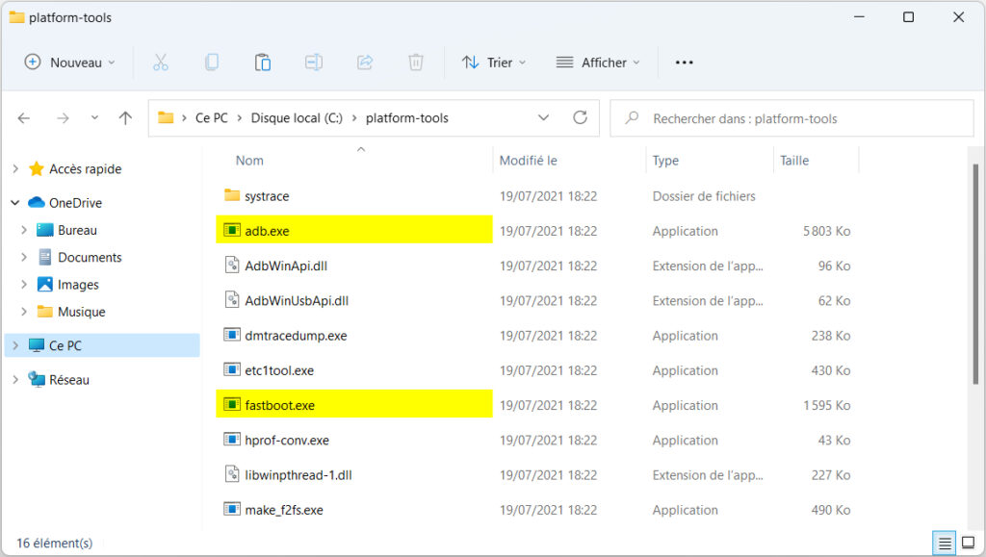Click Ce PC in the address bar
Viewport: 986px width, 557px height.
(211, 117)
